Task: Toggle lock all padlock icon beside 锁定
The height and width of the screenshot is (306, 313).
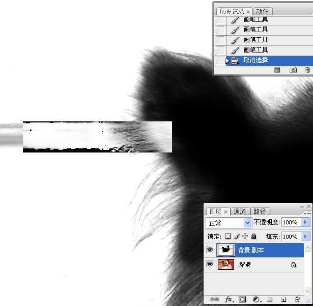Action: [254, 236]
